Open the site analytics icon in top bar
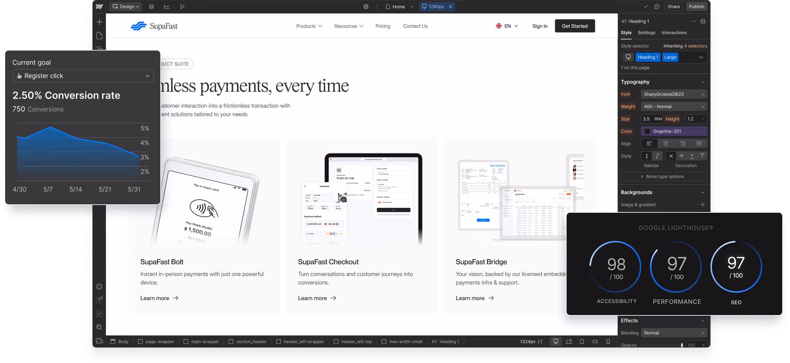The image size is (790, 363). coord(167,6)
